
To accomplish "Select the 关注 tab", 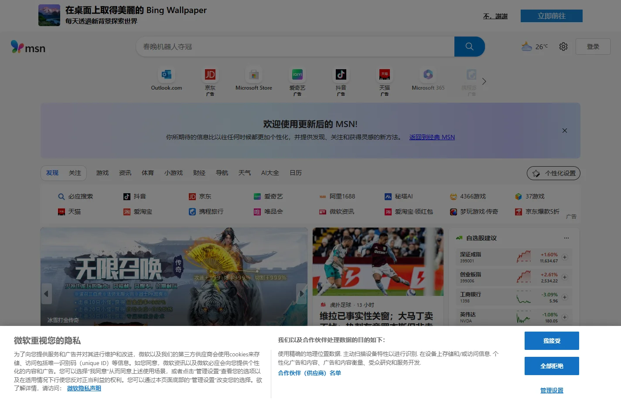I will tap(75, 173).
